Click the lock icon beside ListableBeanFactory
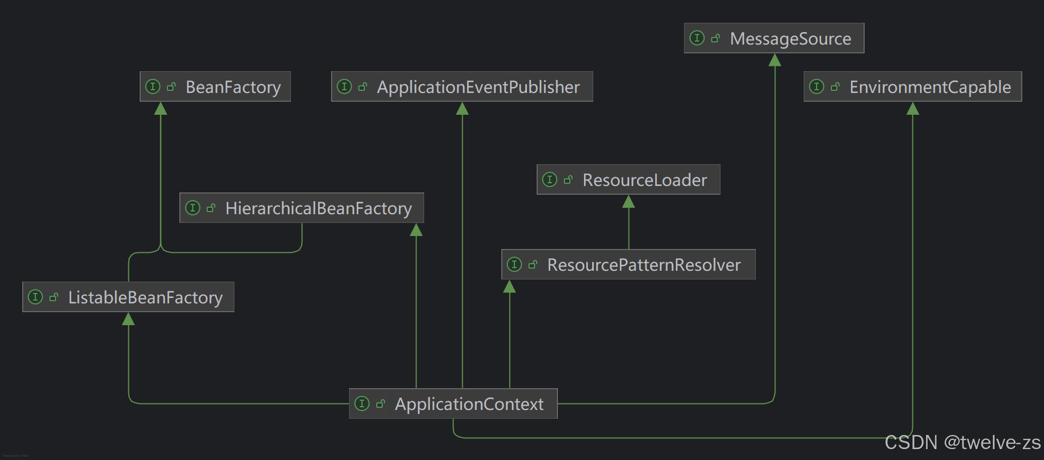This screenshot has height=460, width=1044. pyautogui.click(x=54, y=297)
